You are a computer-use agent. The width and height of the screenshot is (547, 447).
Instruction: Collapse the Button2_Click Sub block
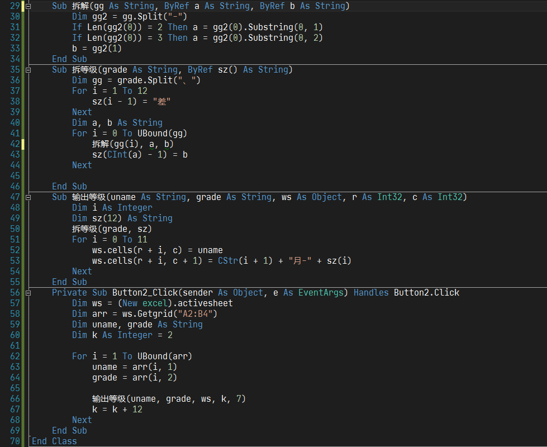coord(28,293)
